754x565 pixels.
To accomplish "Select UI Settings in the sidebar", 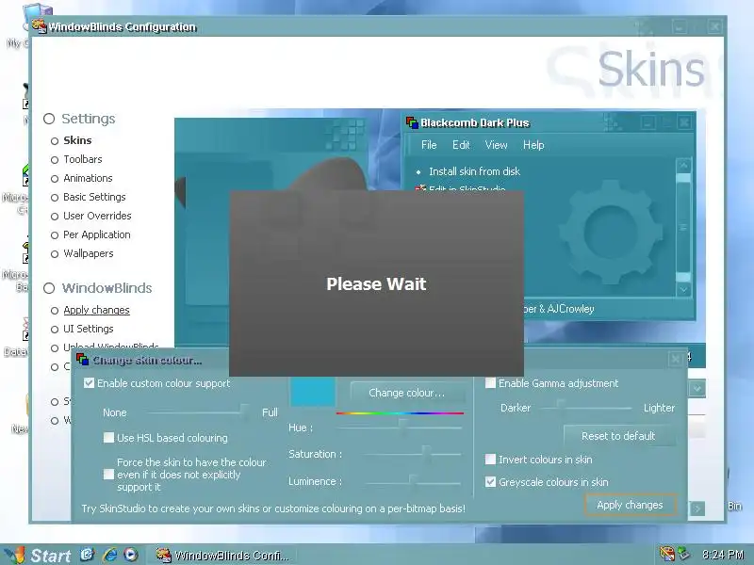I will (89, 329).
